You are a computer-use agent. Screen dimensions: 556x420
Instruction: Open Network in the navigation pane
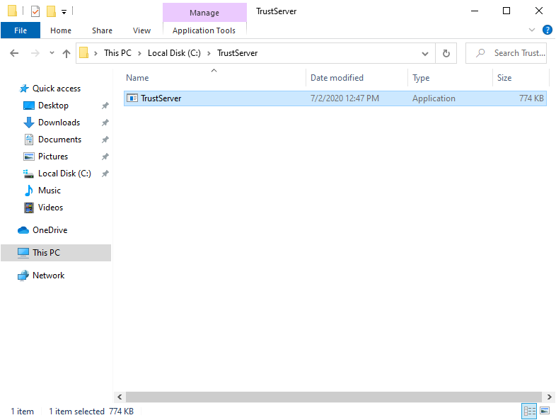pos(48,276)
